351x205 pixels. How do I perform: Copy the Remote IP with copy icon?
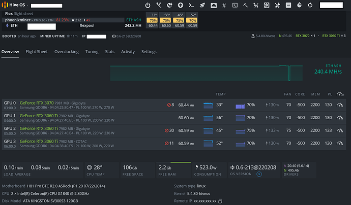coord(220,201)
